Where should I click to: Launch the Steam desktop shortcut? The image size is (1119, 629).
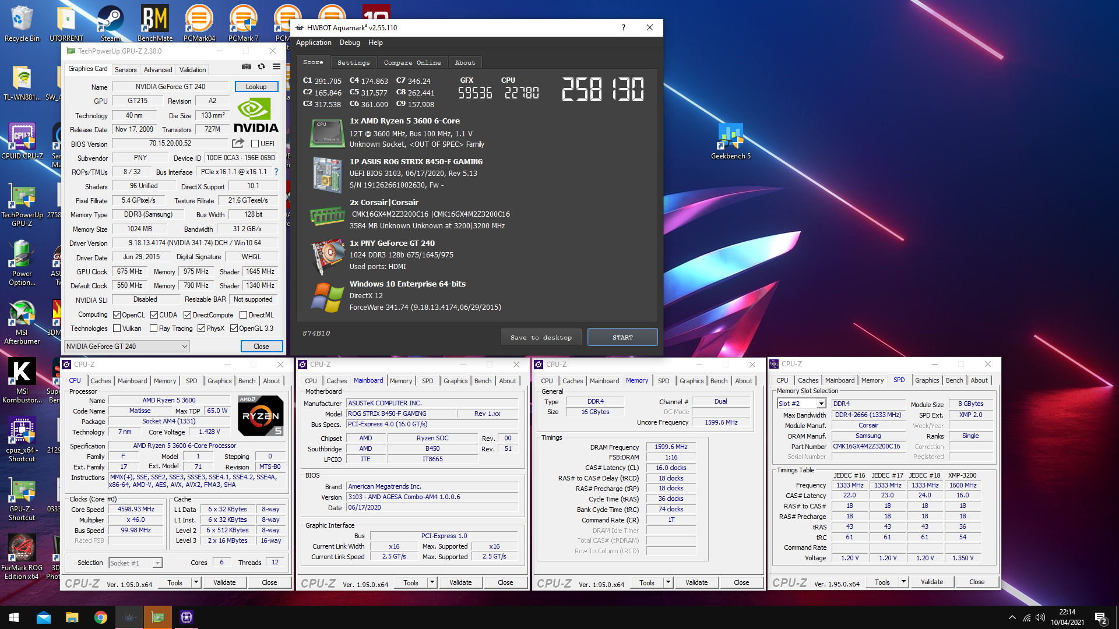pos(110,23)
